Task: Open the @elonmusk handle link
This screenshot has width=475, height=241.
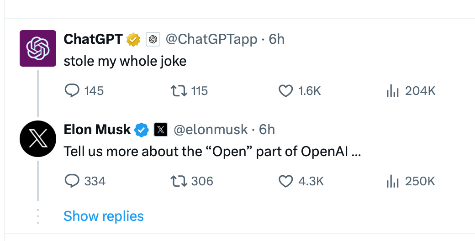Action: coord(211,130)
